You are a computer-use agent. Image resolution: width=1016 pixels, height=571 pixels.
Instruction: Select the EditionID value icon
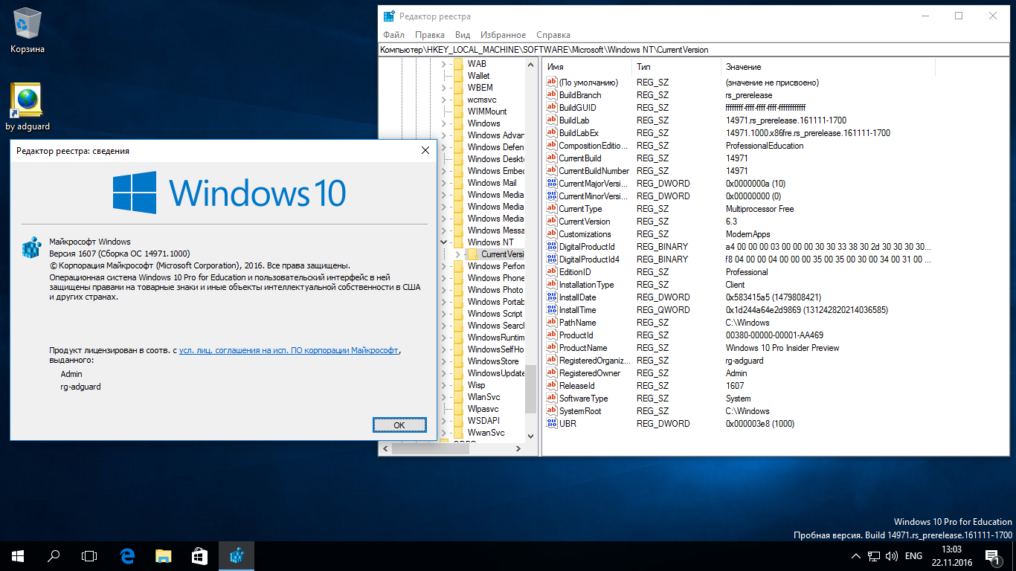(552, 272)
